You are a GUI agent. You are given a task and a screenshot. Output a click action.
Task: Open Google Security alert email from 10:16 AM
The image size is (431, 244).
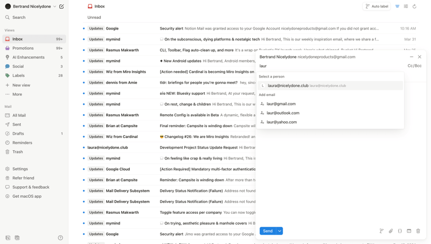coord(250,29)
